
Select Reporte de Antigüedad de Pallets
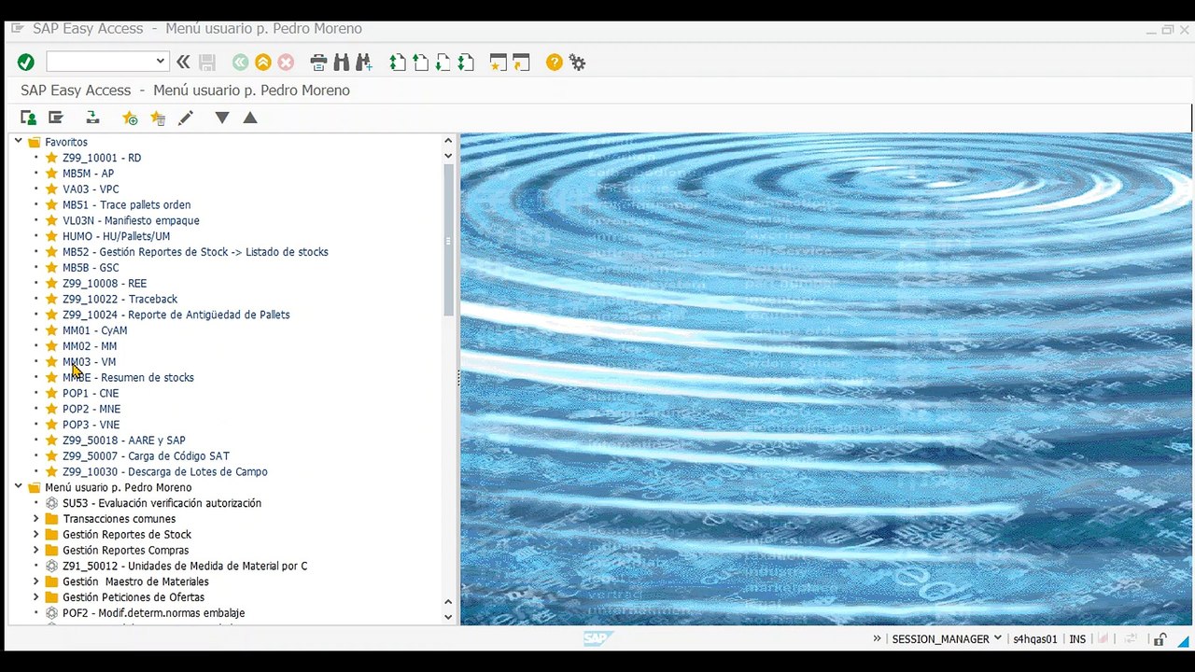point(176,315)
